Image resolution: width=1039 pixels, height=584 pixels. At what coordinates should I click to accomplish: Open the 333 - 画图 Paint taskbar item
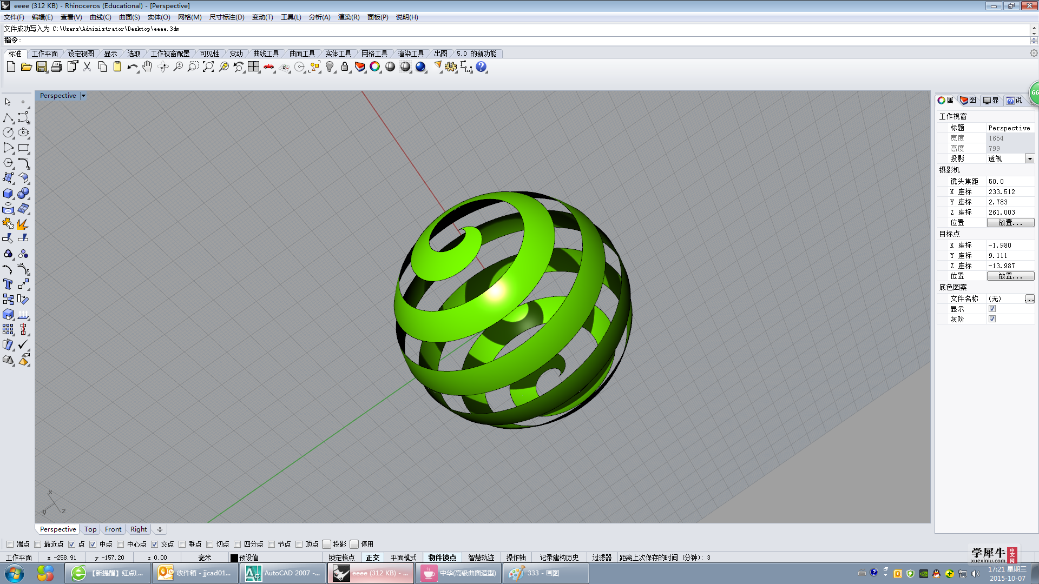point(545,573)
